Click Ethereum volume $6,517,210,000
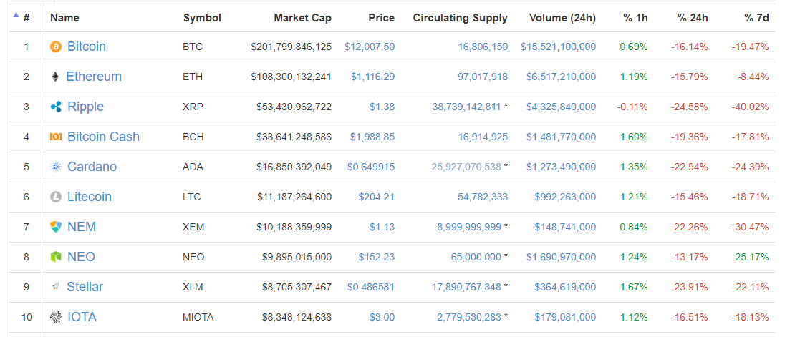Screen dimensions: 795x337 562,77
